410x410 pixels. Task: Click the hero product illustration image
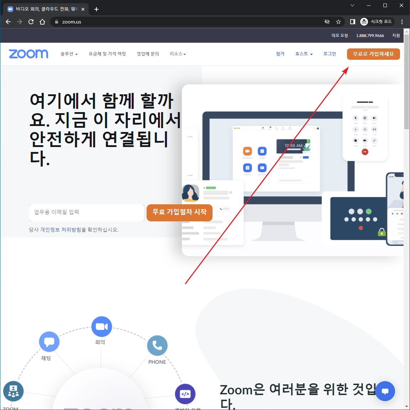click(293, 170)
